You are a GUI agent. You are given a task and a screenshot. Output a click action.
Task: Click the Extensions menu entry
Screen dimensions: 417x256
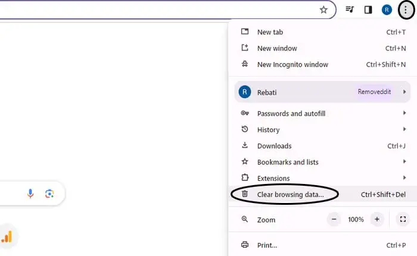[273, 178]
